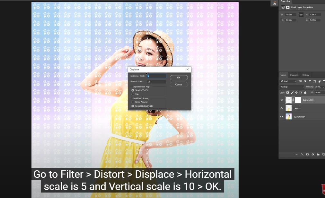Screen dimensions: 325x198
Task: Open the History tab
Action: coord(305,75)
